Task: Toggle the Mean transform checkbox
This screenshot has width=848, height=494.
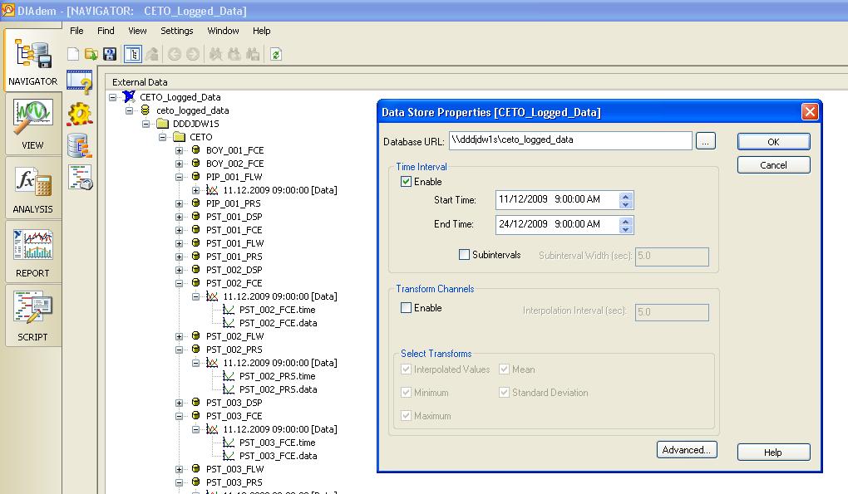Action: pyautogui.click(x=504, y=369)
